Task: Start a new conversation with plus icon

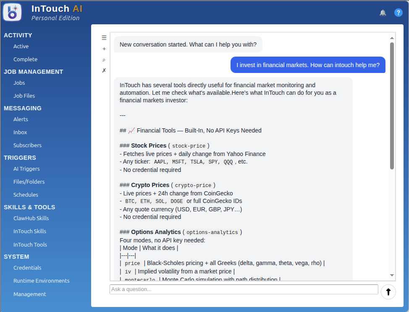Action: pos(104,49)
